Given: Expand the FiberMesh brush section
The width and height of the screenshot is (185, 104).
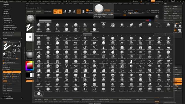Looking at the screenshot, I should pos(6,4).
